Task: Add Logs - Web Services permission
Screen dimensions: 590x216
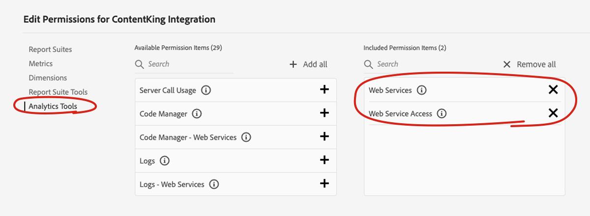Action: [324, 184]
